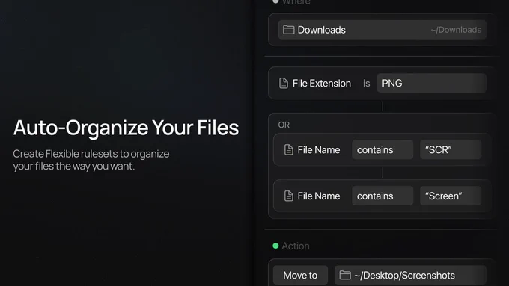Choose the ~/Desktop/Screenshots destination path
Image resolution: width=509 pixels, height=286 pixels.
tap(410, 275)
